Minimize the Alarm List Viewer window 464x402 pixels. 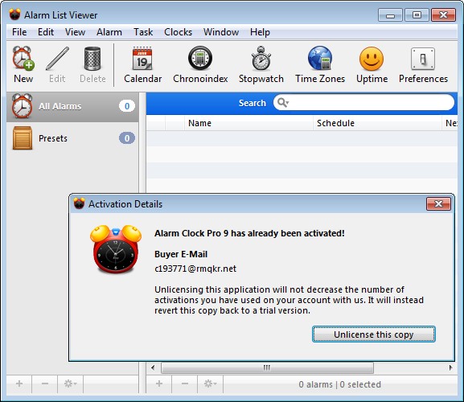[390, 14]
